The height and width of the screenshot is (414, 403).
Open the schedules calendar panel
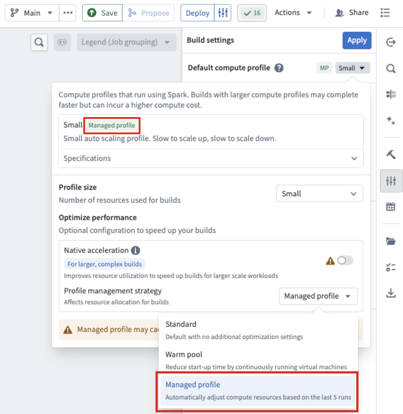pyautogui.click(x=391, y=206)
